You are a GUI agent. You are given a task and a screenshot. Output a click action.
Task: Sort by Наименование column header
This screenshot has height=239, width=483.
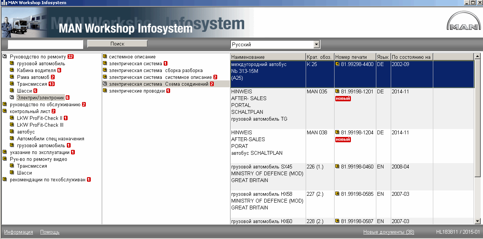(x=268, y=57)
